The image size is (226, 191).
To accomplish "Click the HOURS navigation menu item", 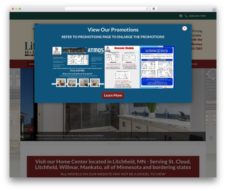I will tap(194, 64).
